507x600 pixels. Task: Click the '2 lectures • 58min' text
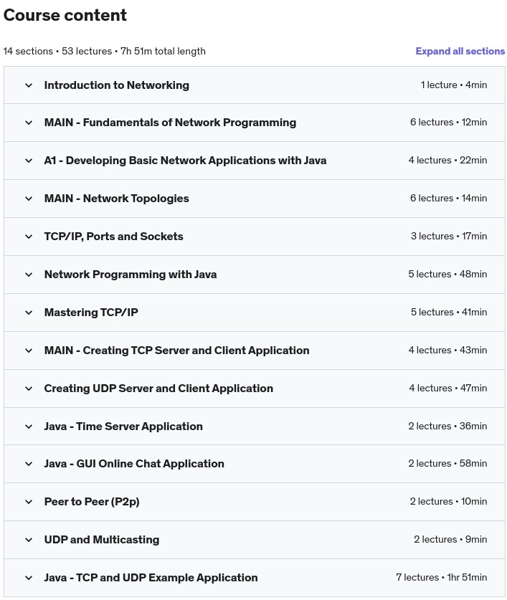coord(447,464)
